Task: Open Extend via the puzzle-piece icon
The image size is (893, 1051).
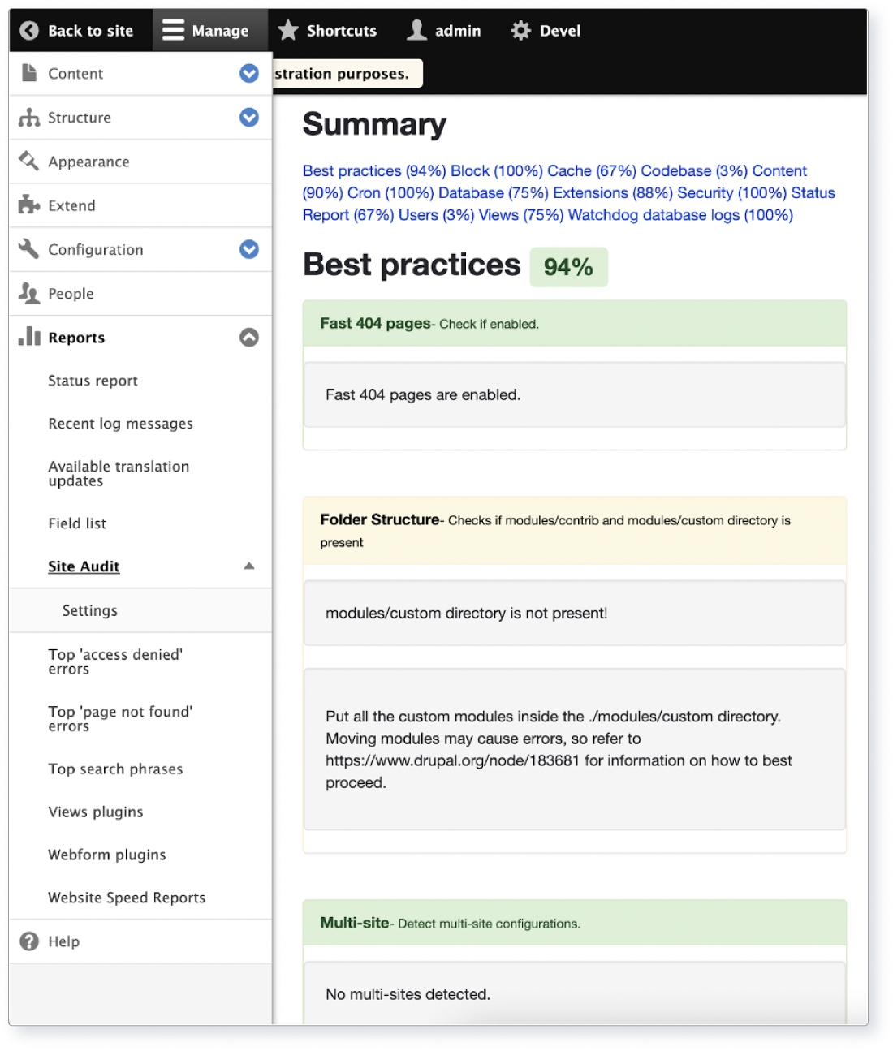Action: pyautogui.click(x=29, y=205)
